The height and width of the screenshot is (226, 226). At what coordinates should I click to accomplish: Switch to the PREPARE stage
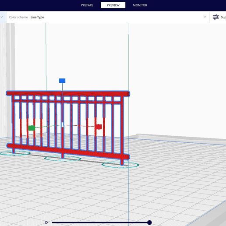pyautogui.click(x=87, y=5)
